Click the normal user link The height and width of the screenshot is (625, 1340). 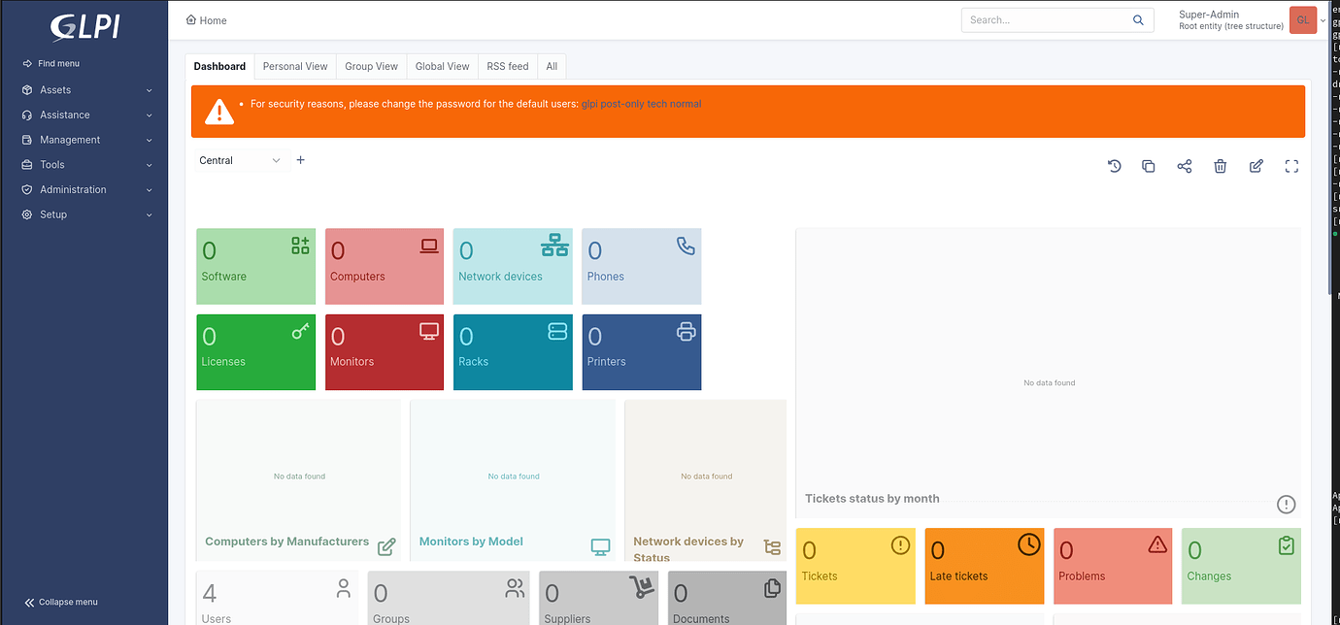(x=686, y=104)
